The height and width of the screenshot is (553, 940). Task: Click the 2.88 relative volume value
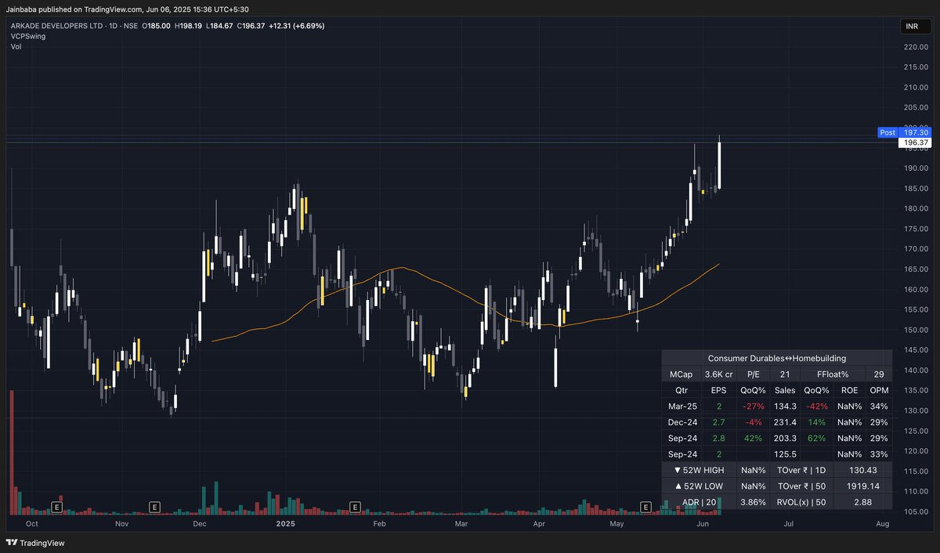862,502
